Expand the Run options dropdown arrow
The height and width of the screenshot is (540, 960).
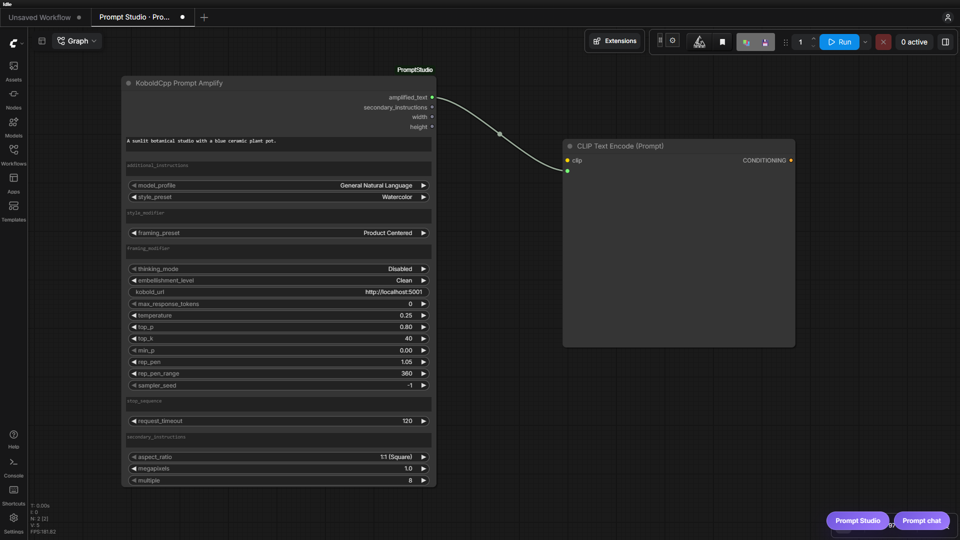click(x=865, y=42)
